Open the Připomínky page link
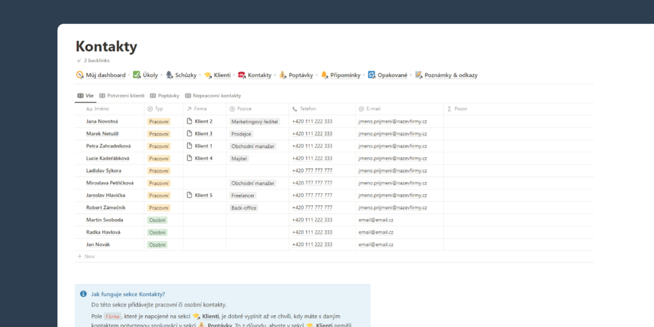This screenshot has height=327, width=654. [x=345, y=75]
